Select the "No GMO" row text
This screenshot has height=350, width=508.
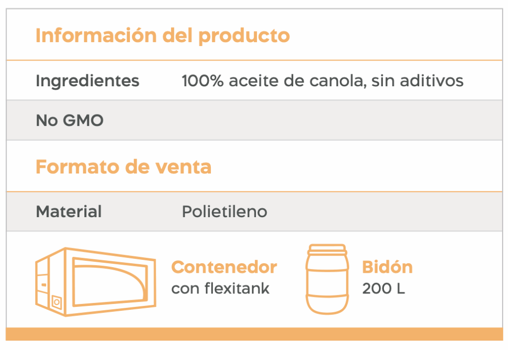69,120
